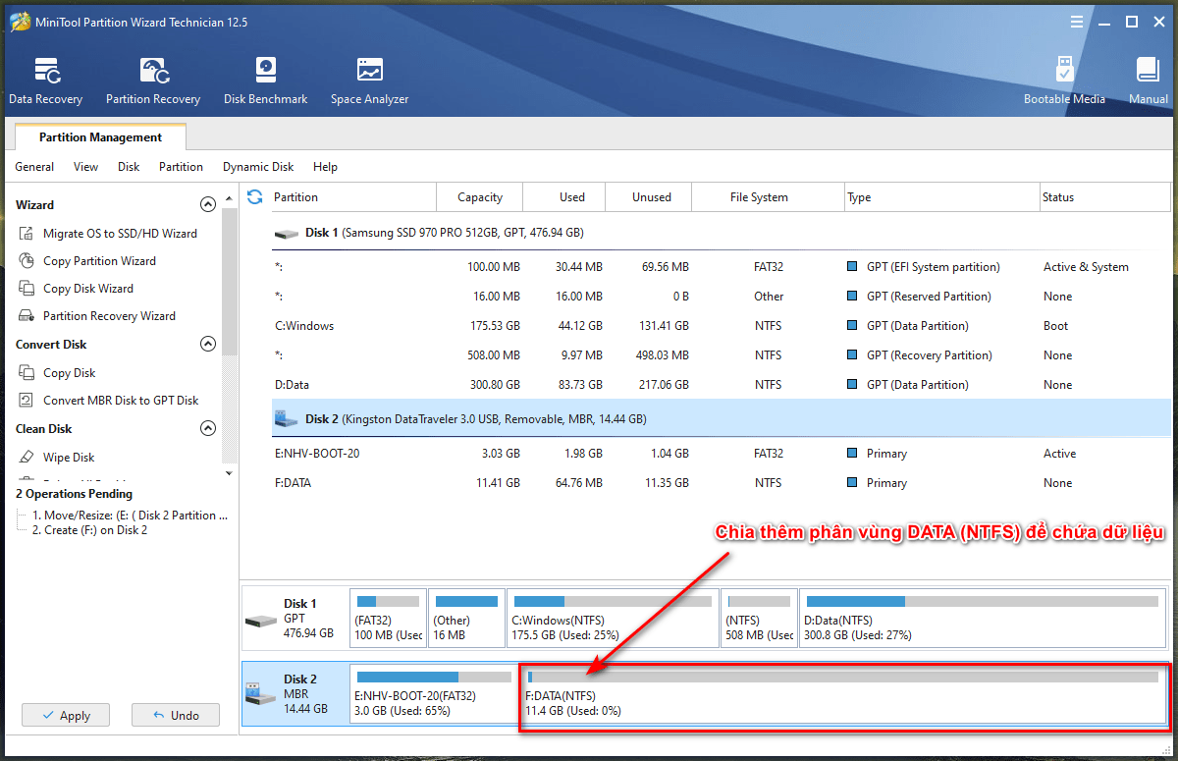This screenshot has width=1178, height=761.
Task: Click the Disk 1 drive icon in partition list
Action: (x=287, y=234)
